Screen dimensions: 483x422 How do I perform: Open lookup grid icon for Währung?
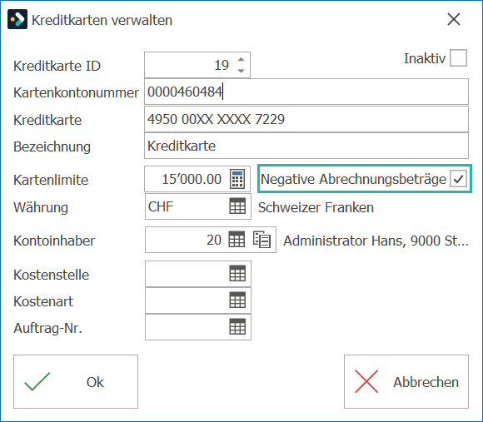click(x=237, y=206)
